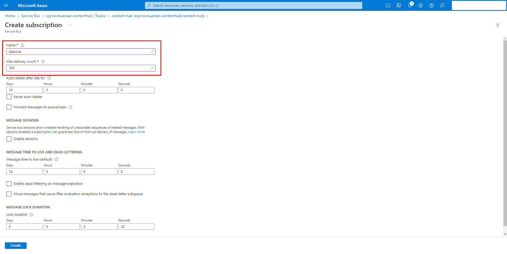Click Lock duration Minutes field
507x254 pixels.
(99, 227)
